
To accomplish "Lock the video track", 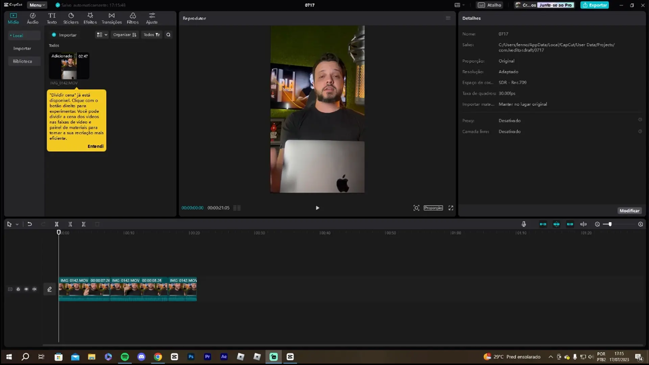I will tap(18, 289).
